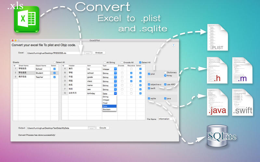
Task: Click the .m source file icon
Action: (x=242, y=70)
